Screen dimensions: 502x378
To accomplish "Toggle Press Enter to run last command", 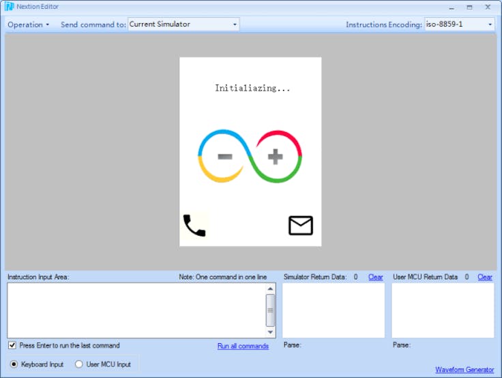I will pos(13,345).
